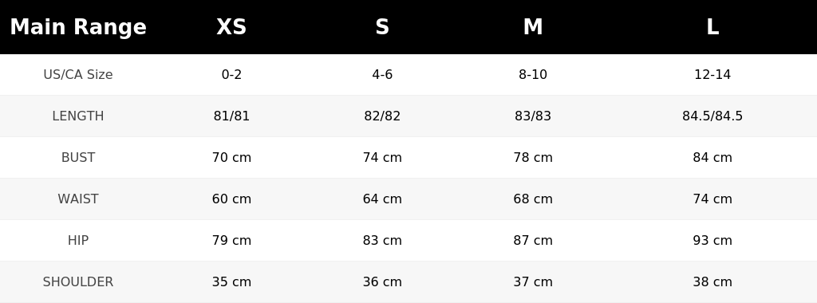Click the 70 cm bust value
Viewport: 817px width, 303px height.
click(231, 157)
